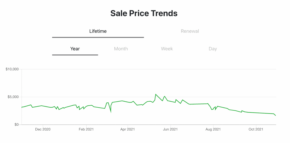Click the sharp dip in the green line
Image resolution: width=290 pixels, height=143 pixels.
tap(111, 112)
